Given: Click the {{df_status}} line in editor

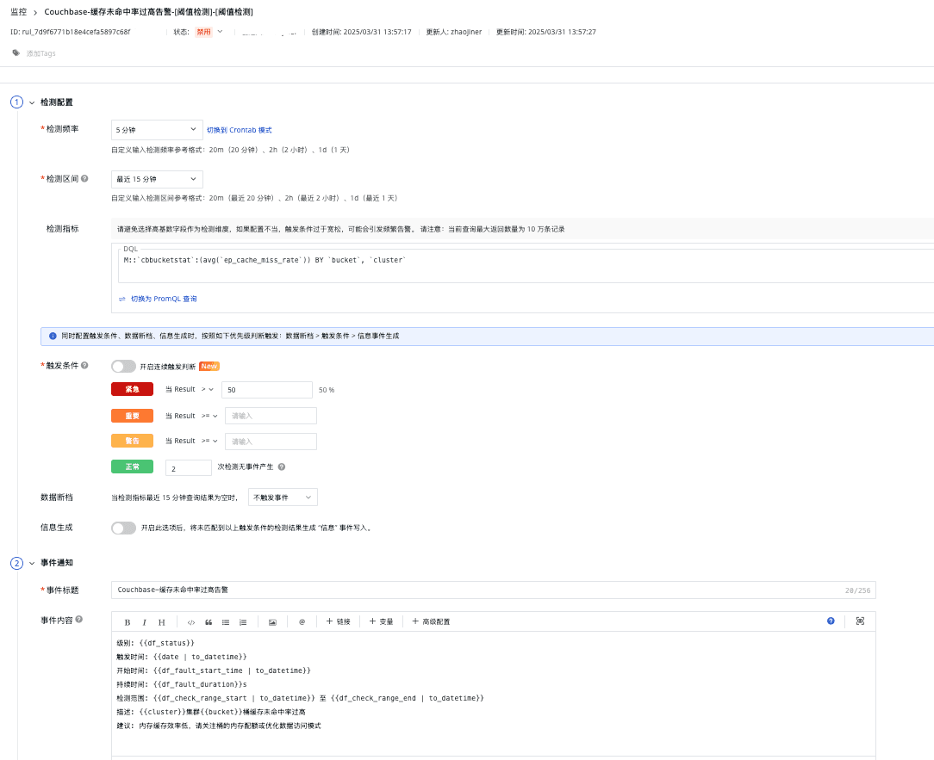Looking at the screenshot, I should click(156, 643).
